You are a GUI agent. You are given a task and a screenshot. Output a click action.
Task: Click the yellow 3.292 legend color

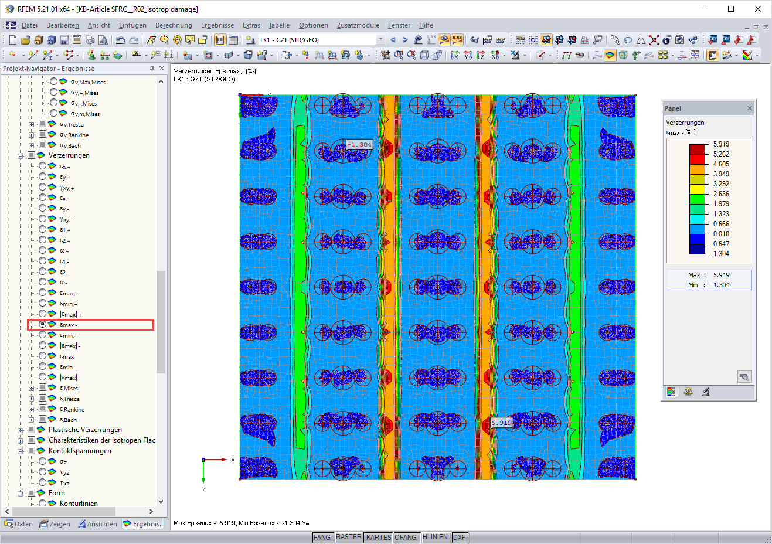[x=697, y=189]
